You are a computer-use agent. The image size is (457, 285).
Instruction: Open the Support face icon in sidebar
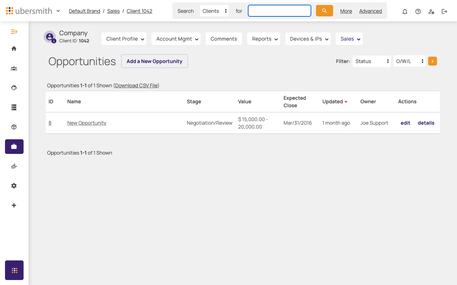[x=14, y=88]
